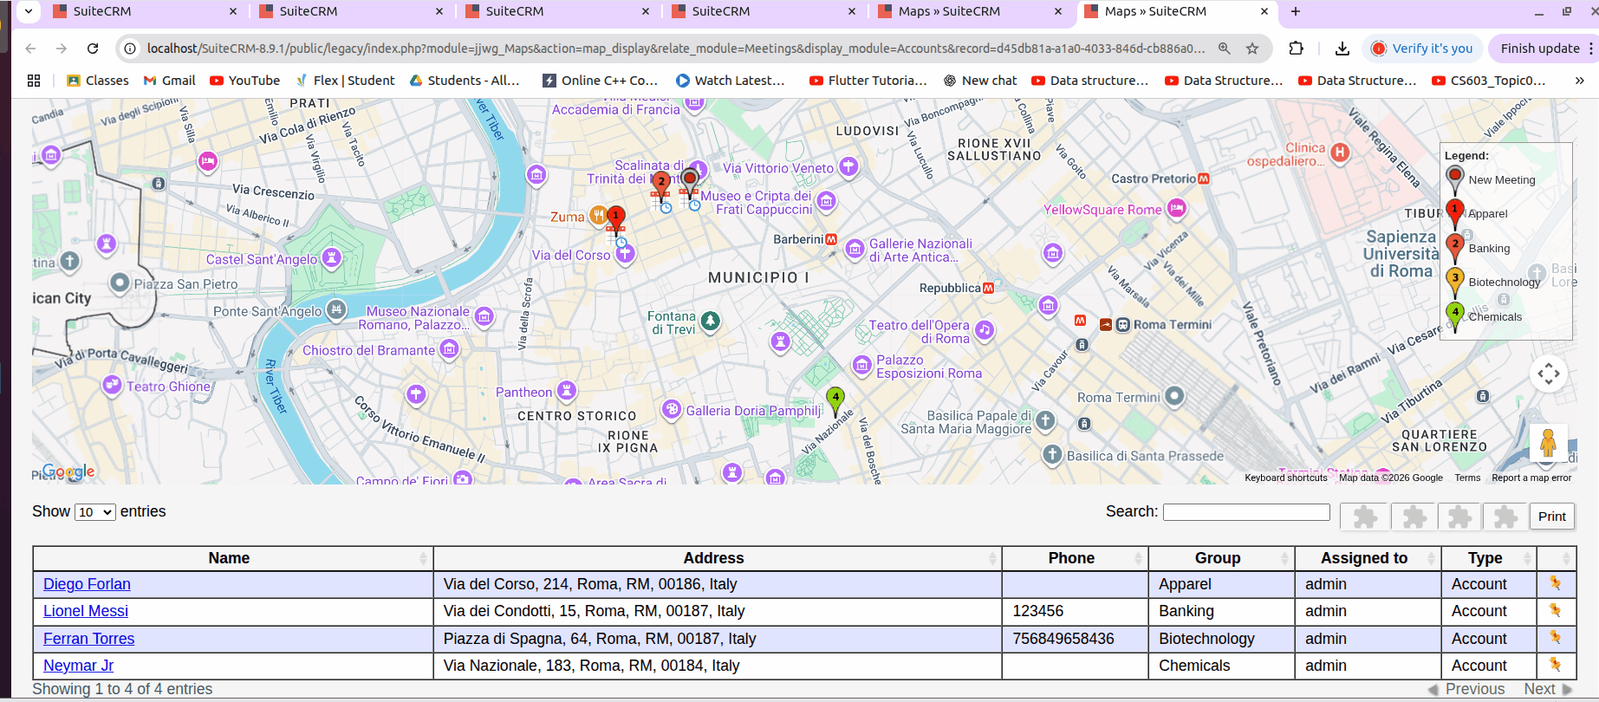Open the Lionel Messi account link
1599x702 pixels.
coord(86,611)
